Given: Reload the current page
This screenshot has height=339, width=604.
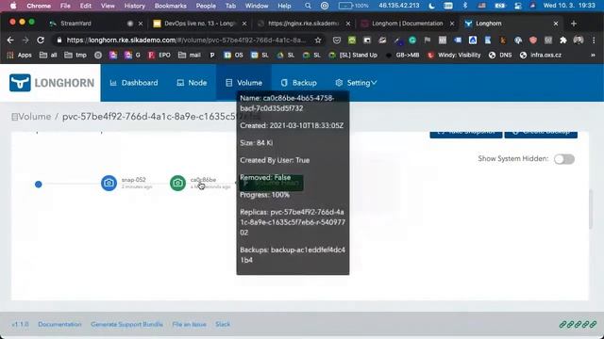Looking at the screenshot, I should 41,40.
